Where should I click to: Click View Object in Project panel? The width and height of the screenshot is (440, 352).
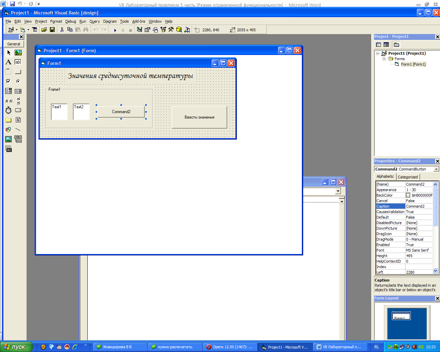(386, 45)
